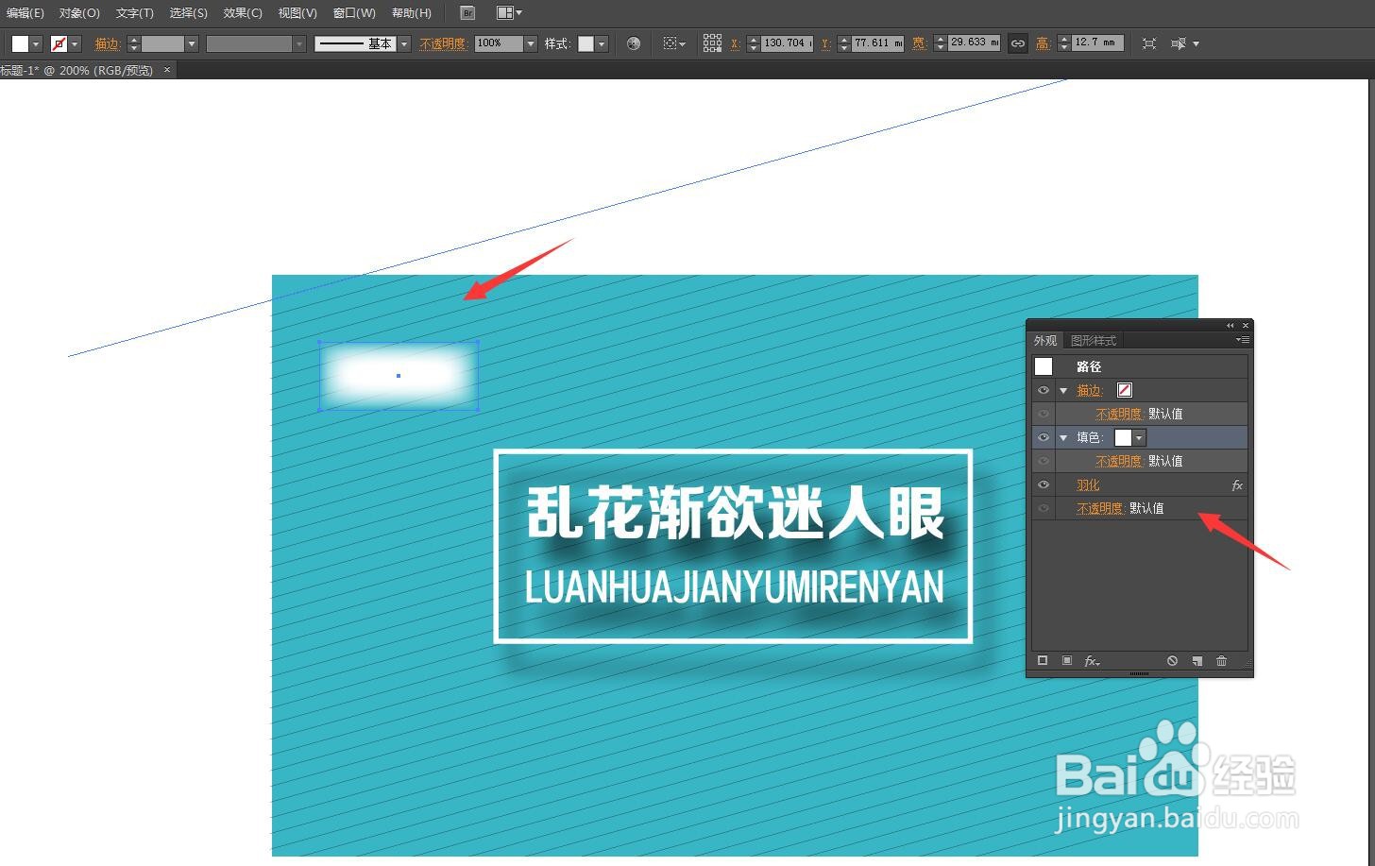Click the 羽化 link to edit the effect
The image size is (1375, 866).
tap(1087, 484)
